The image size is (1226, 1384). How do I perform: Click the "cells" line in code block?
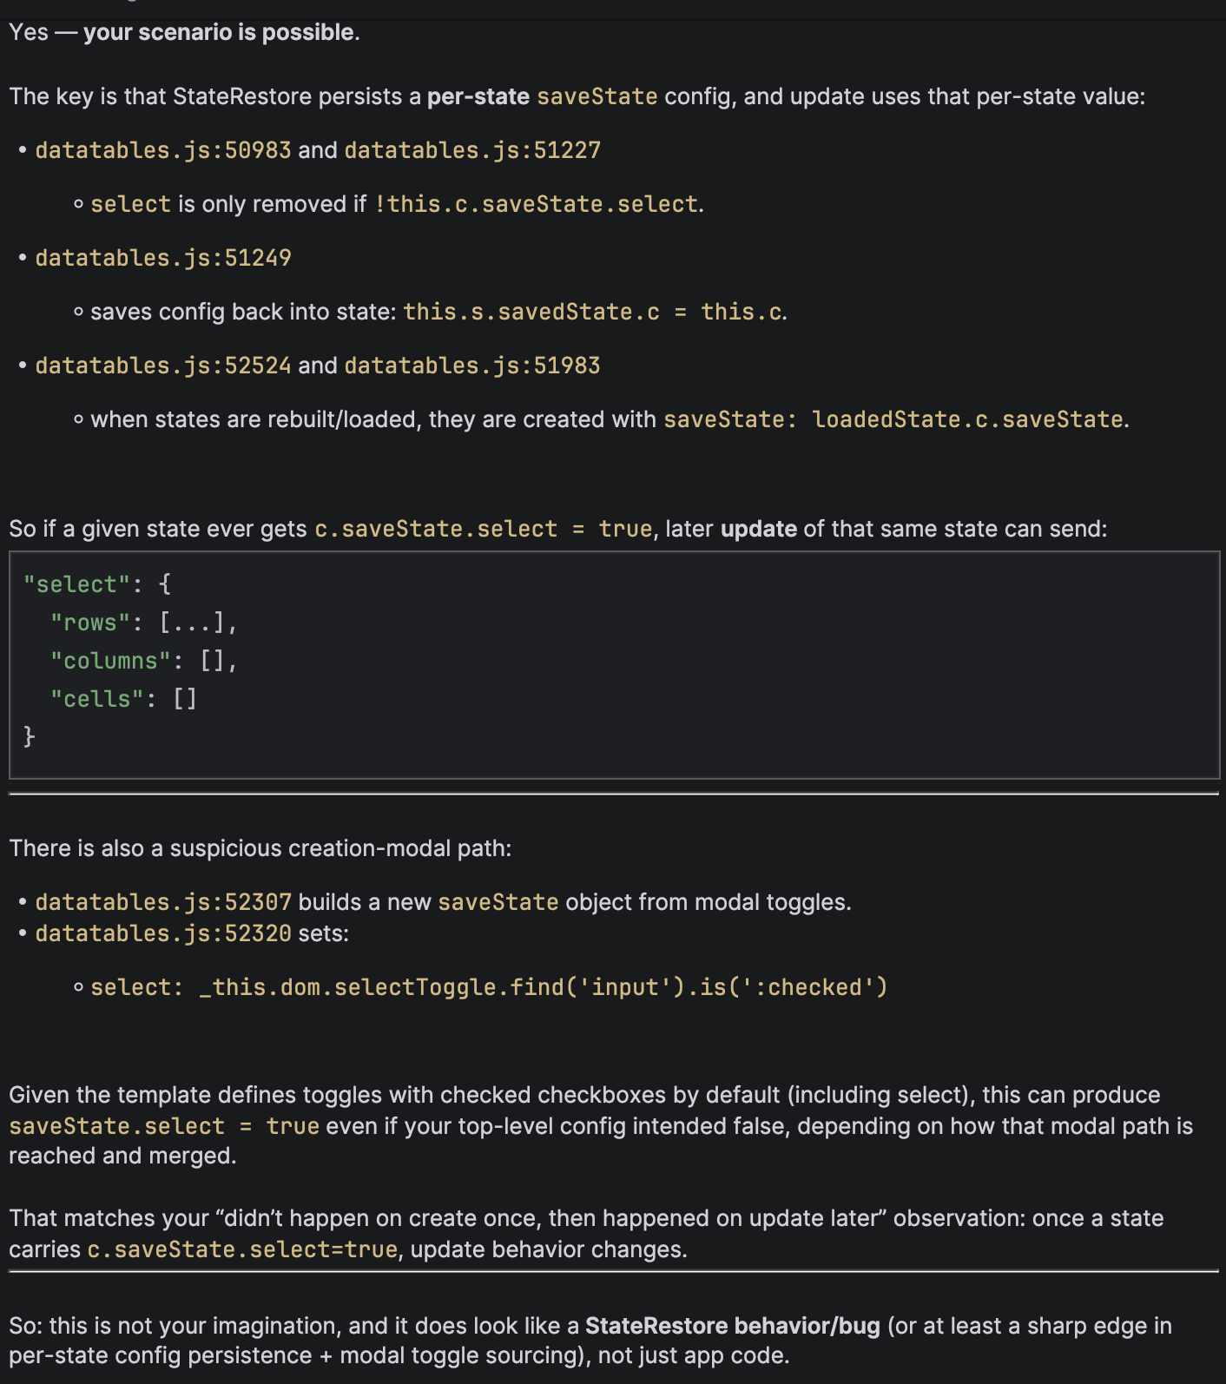(x=123, y=699)
